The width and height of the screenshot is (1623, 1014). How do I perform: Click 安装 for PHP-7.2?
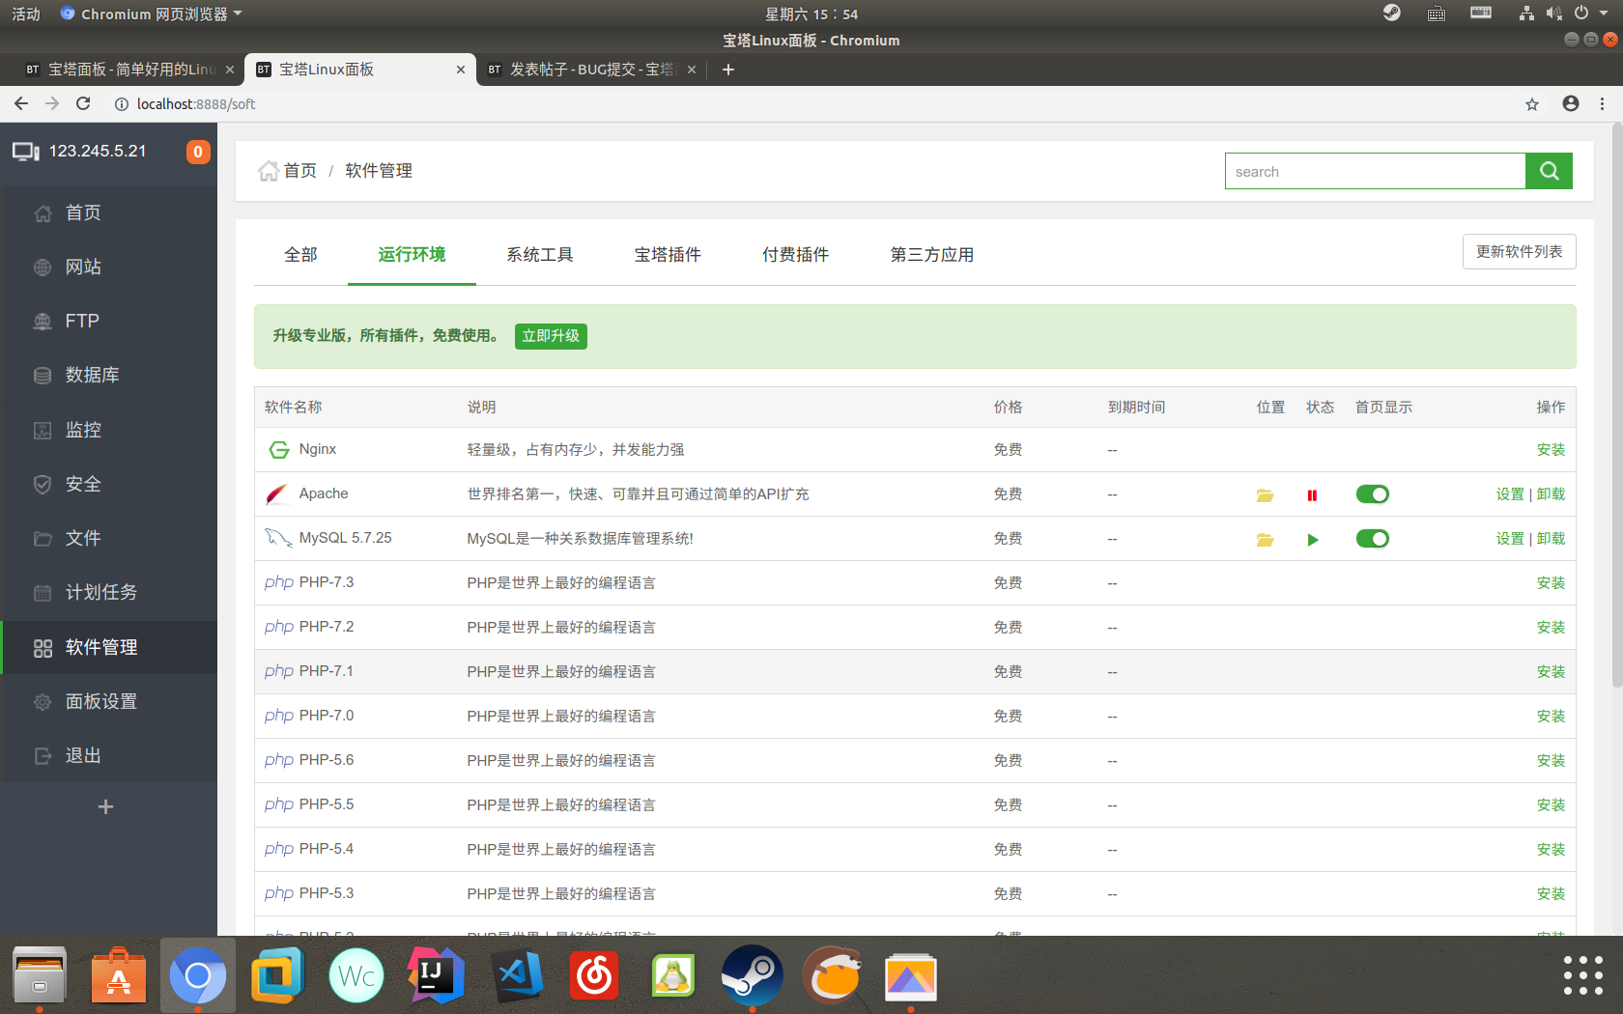click(1551, 628)
